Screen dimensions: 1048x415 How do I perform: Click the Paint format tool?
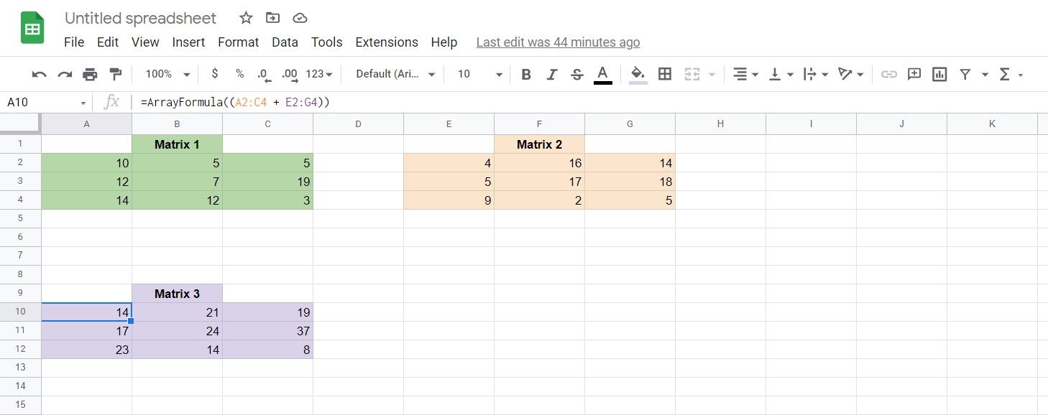(x=115, y=74)
